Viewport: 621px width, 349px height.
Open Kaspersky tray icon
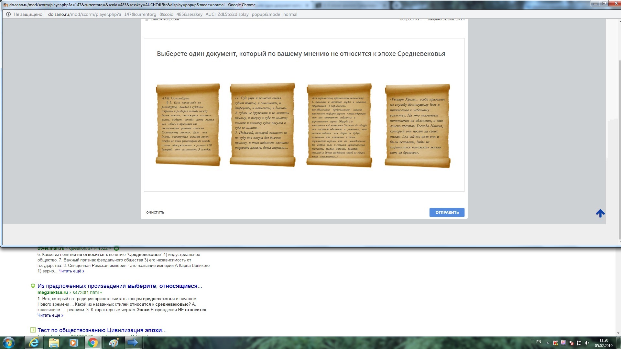coord(555,343)
